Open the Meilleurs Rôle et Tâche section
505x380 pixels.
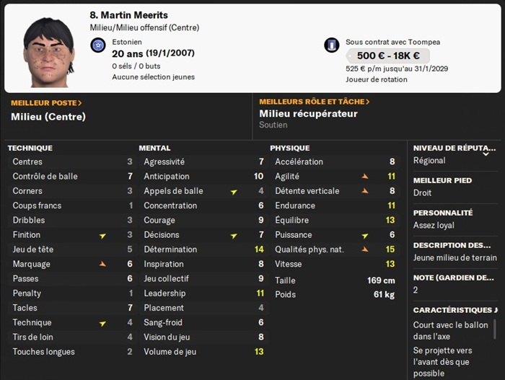pyautogui.click(x=314, y=102)
